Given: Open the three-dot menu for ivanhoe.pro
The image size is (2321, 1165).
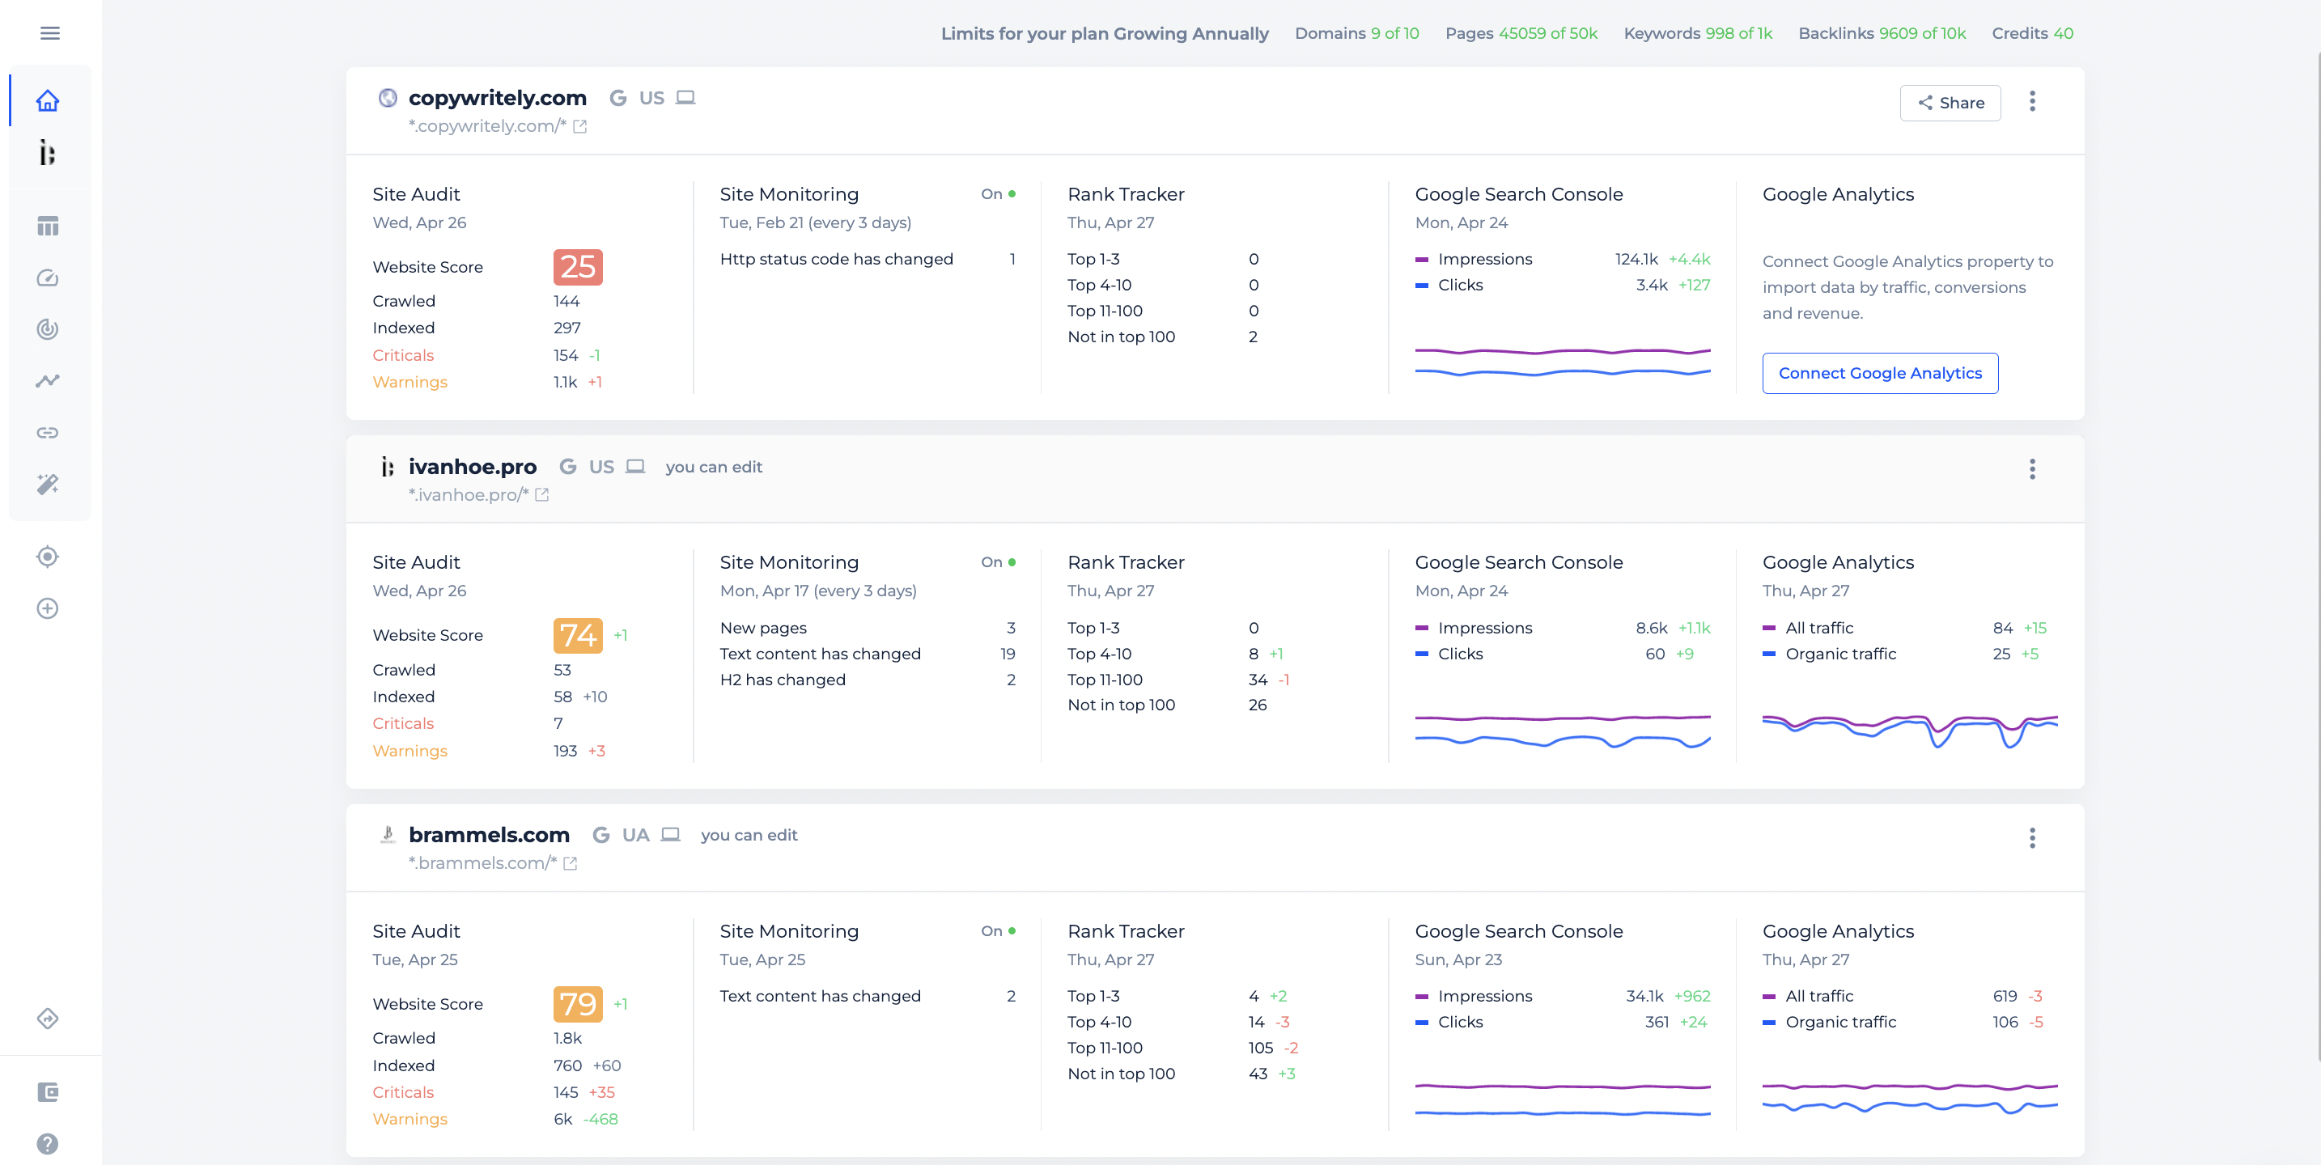Looking at the screenshot, I should coord(2032,468).
